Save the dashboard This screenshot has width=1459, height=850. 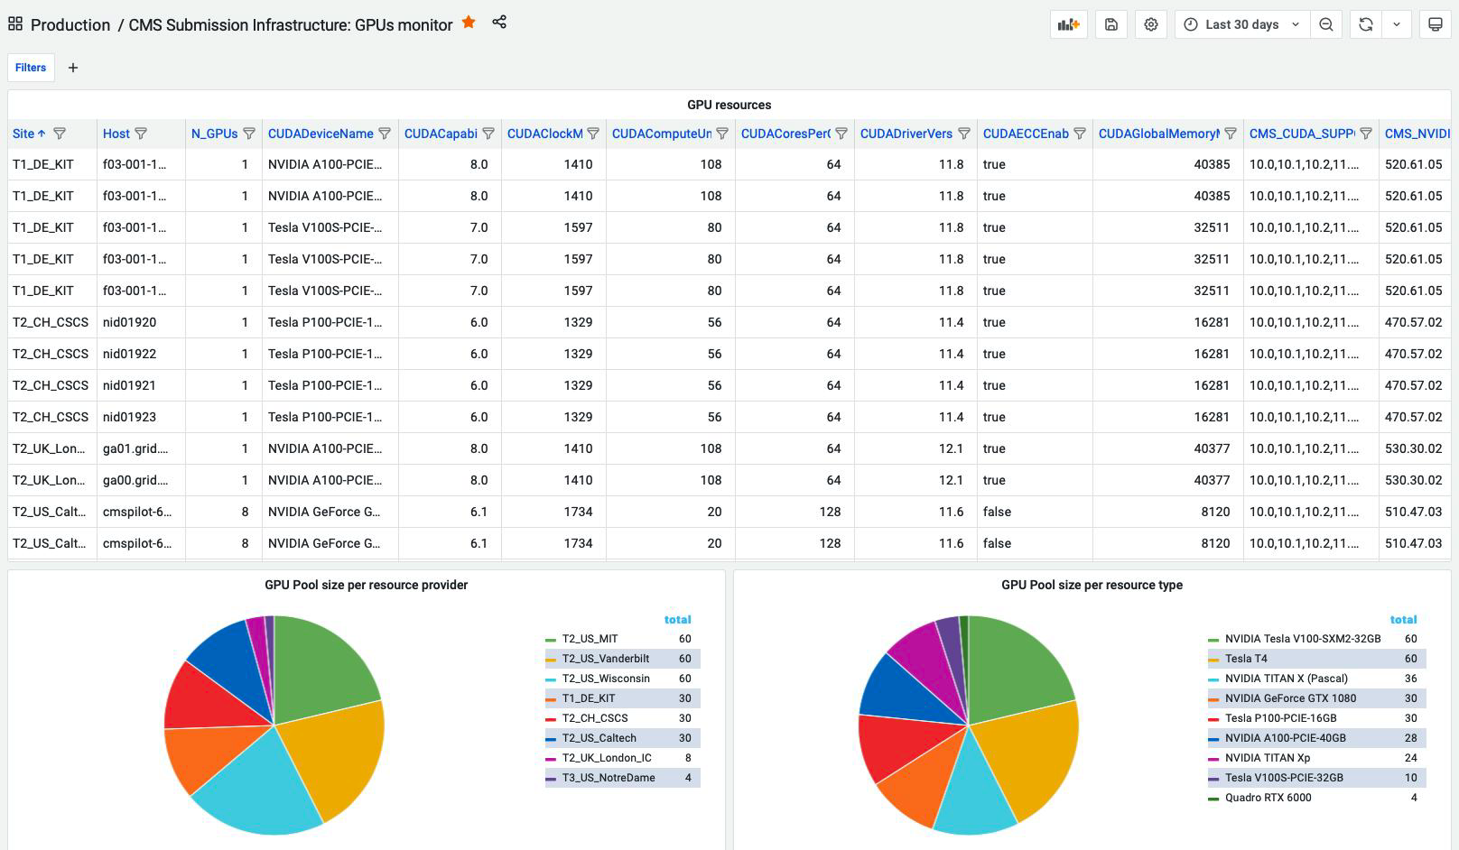(1111, 24)
